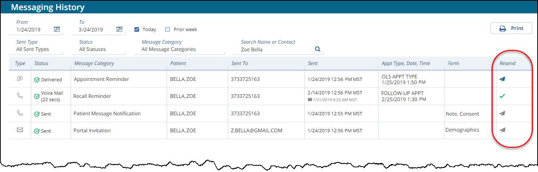The width and height of the screenshot is (538, 172).
Task: Click the text message type icon
Action: click(x=20, y=79)
